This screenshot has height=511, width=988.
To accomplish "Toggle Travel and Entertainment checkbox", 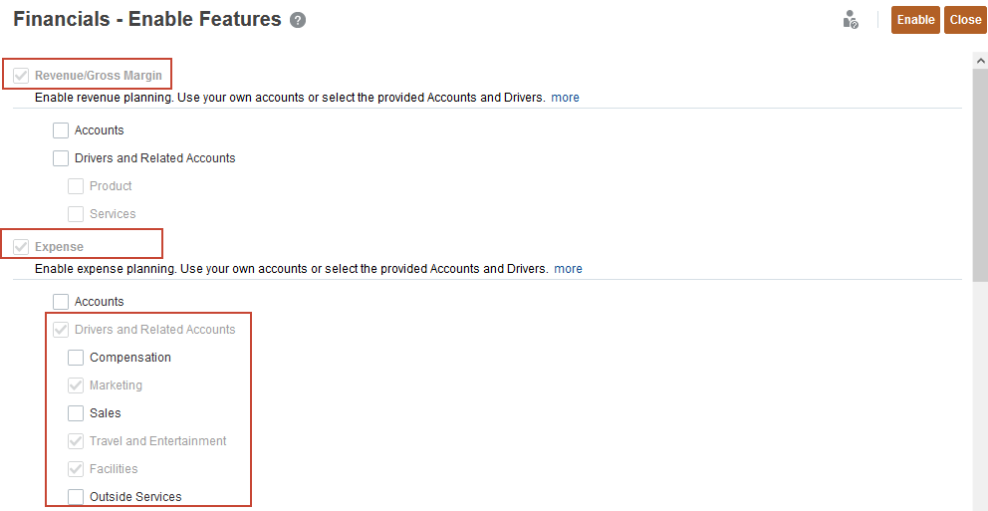I will [76, 441].
